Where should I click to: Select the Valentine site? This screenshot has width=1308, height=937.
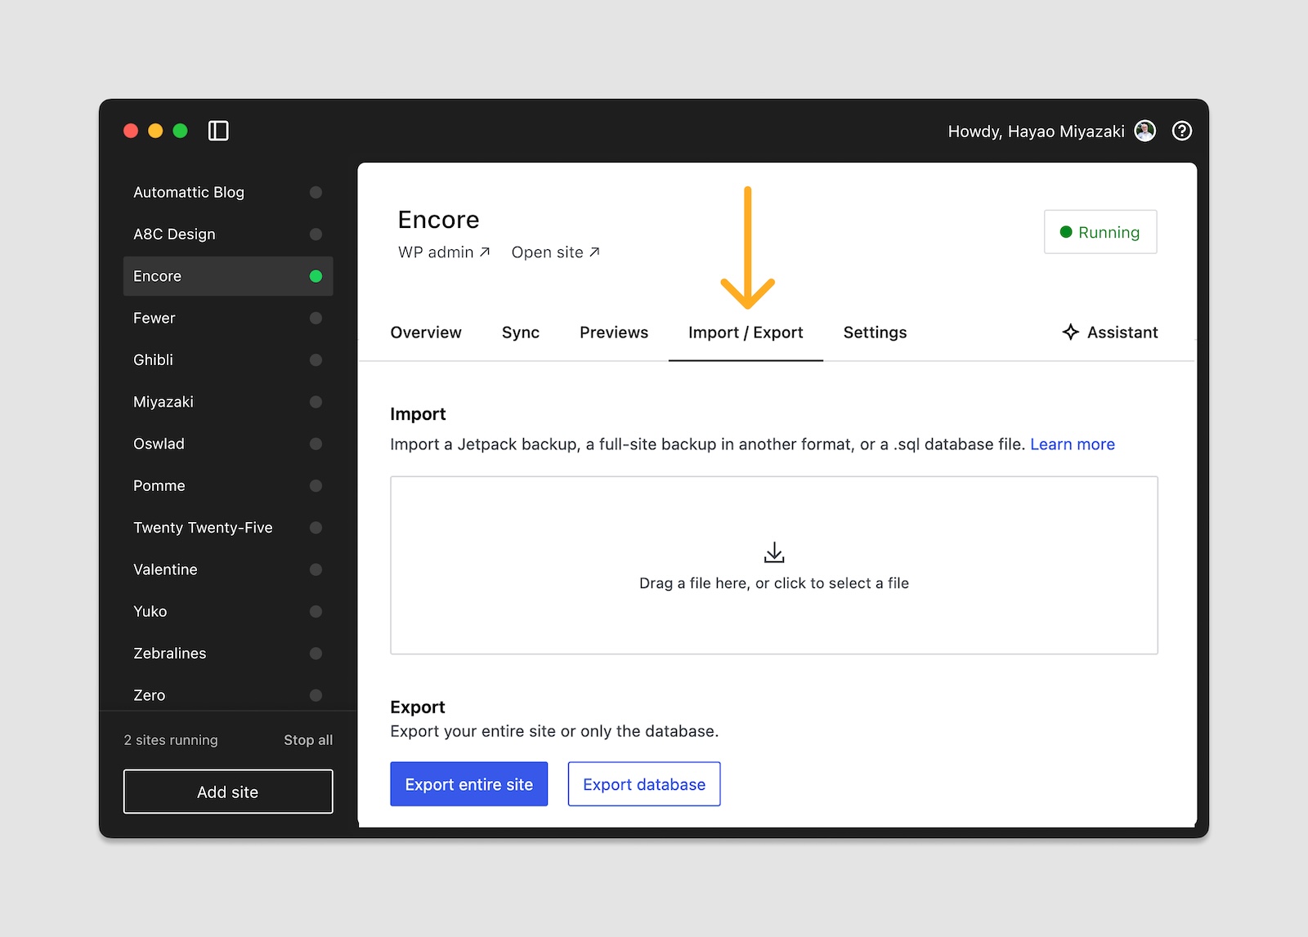pyautogui.click(x=228, y=569)
